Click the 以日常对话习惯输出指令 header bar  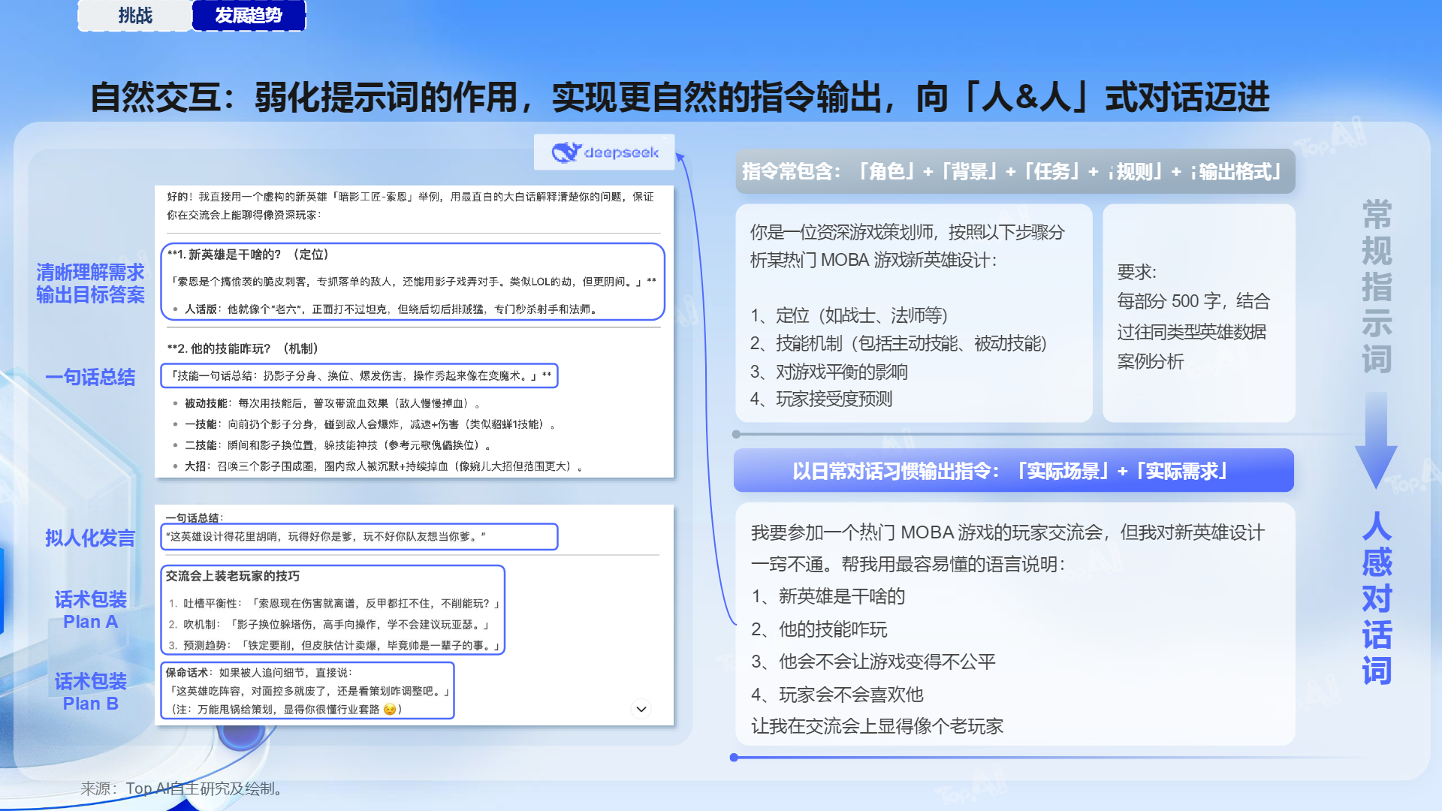click(x=1014, y=471)
